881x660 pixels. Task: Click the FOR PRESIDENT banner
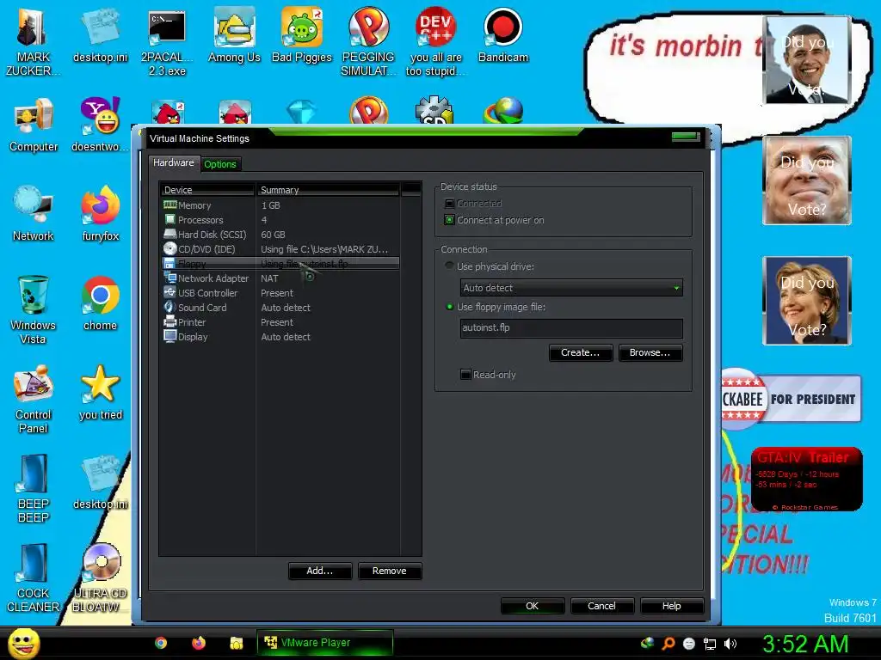tap(792, 399)
